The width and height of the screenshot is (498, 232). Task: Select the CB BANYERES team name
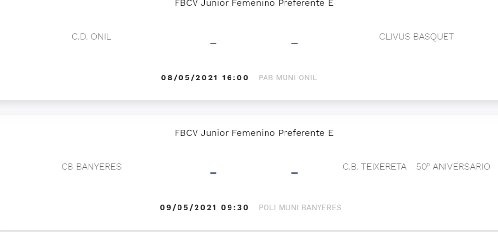91,167
